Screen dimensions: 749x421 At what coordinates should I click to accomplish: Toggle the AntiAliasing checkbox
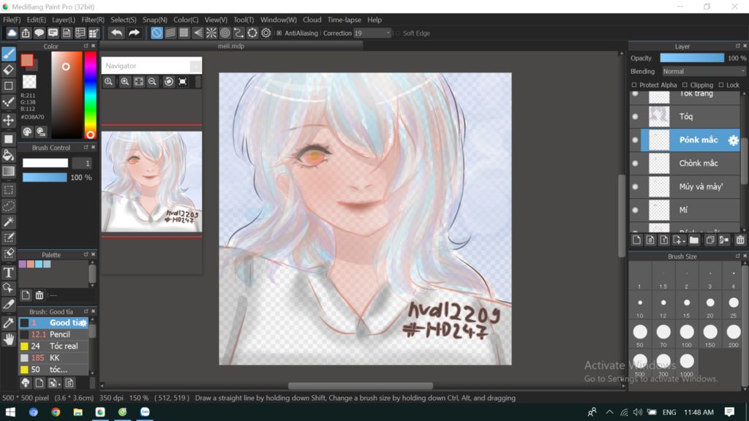click(279, 33)
